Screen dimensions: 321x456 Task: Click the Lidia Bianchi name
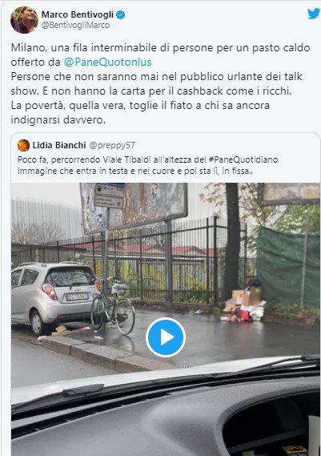tap(59, 145)
